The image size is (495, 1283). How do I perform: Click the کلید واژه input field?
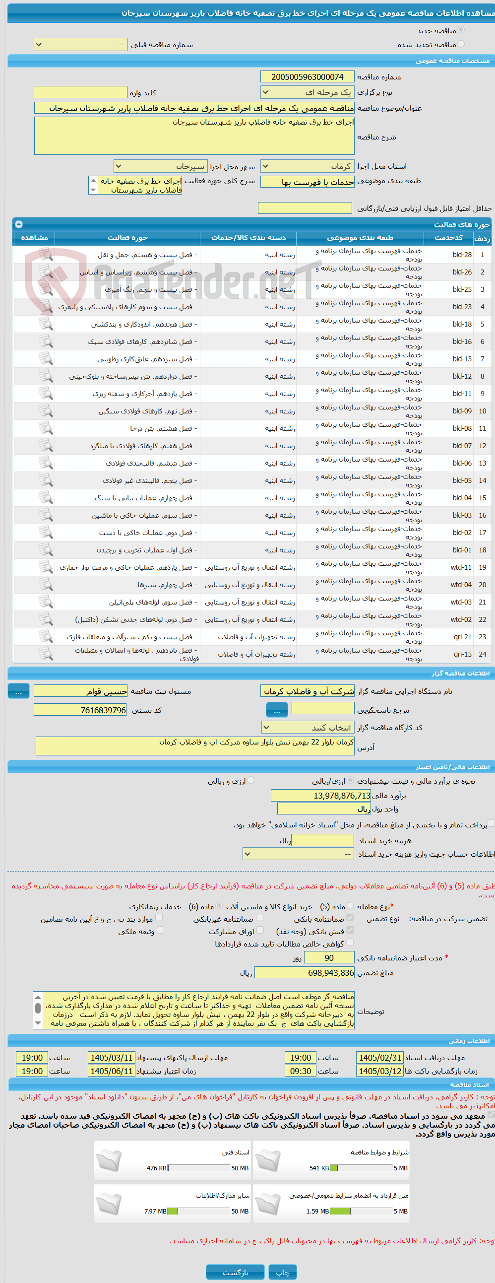[x=80, y=92]
